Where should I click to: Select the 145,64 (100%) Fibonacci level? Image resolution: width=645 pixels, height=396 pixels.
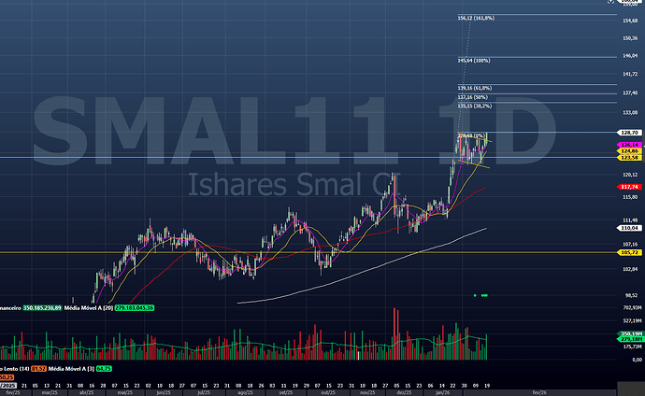pyautogui.click(x=474, y=61)
